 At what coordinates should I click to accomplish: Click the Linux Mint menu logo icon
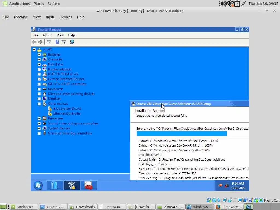tap(5, 3)
